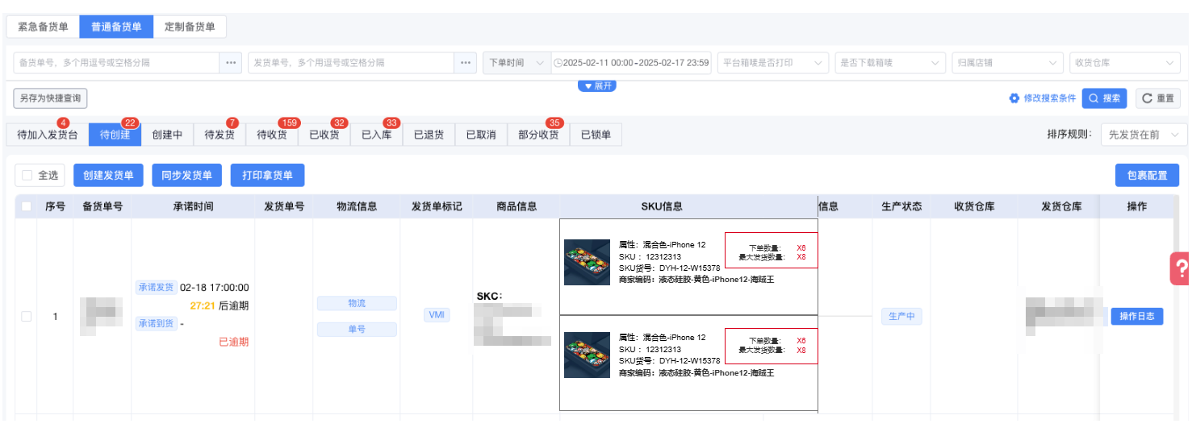The width and height of the screenshot is (1192, 432).
Task: Click the 发货单号 search input
Action: click(351, 63)
